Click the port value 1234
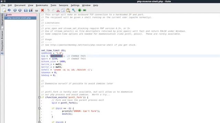Viewport: 220px width, 123px height. (x=54, y=59)
